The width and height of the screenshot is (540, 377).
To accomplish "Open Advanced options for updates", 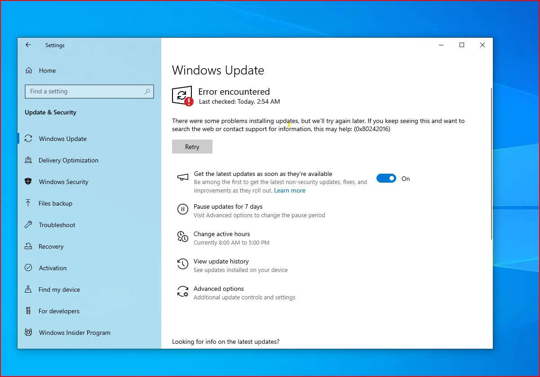I will pyautogui.click(x=218, y=289).
